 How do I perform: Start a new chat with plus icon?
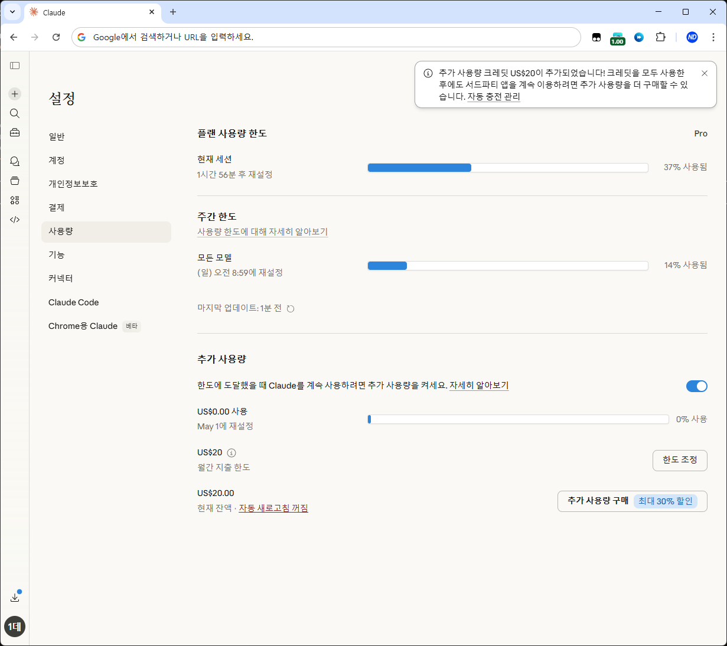point(15,94)
